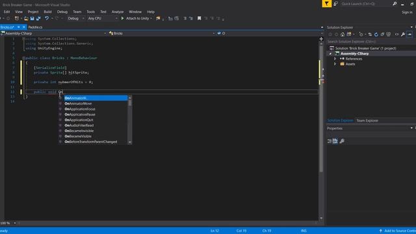Open the Assembly-CSharp project scope dropdown
The image size is (416, 234).
coord(53,33)
